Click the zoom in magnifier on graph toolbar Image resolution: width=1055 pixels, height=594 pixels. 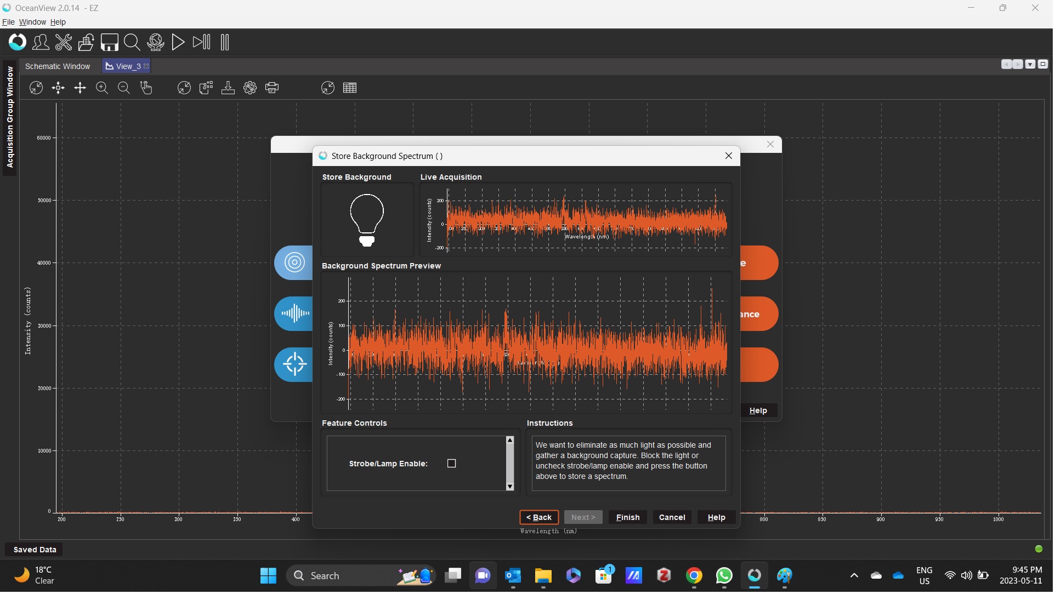coord(102,88)
